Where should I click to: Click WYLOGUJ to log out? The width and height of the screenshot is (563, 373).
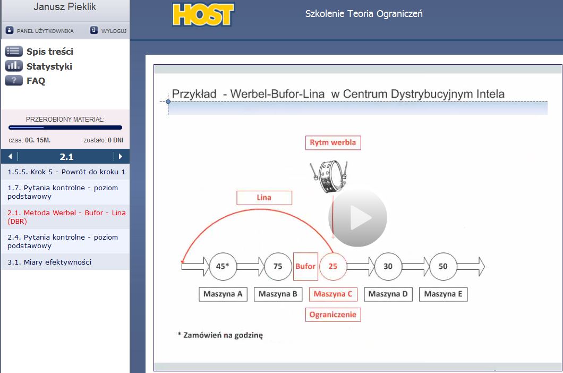tap(114, 31)
